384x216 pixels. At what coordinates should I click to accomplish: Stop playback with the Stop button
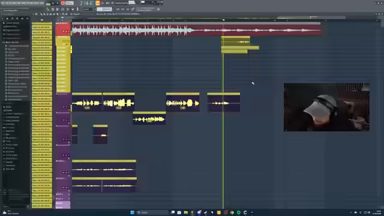[58, 3]
